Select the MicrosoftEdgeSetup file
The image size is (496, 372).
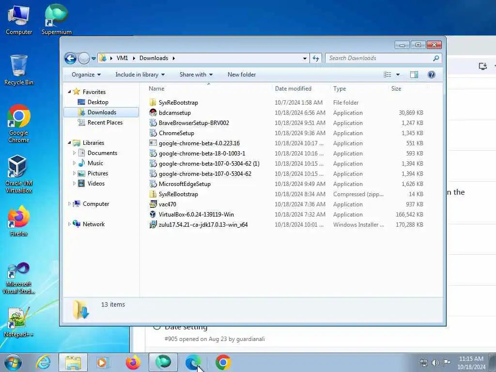(185, 184)
